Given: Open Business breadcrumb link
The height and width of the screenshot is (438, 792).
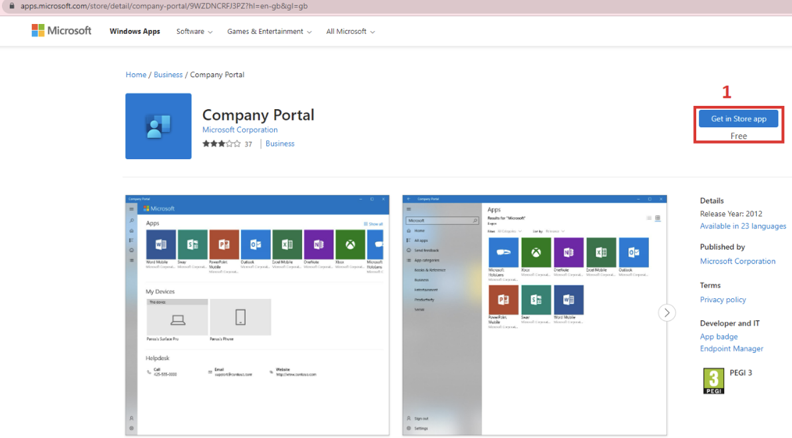Looking at the screenshot, I should [x=168, y=75].
